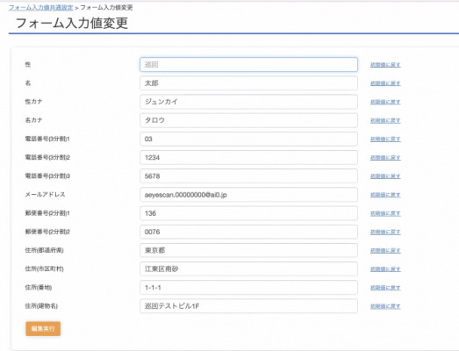This screenshot has width=459, height=351.
Task: Click the postal code field showing 136
Action: coord(248,213)
